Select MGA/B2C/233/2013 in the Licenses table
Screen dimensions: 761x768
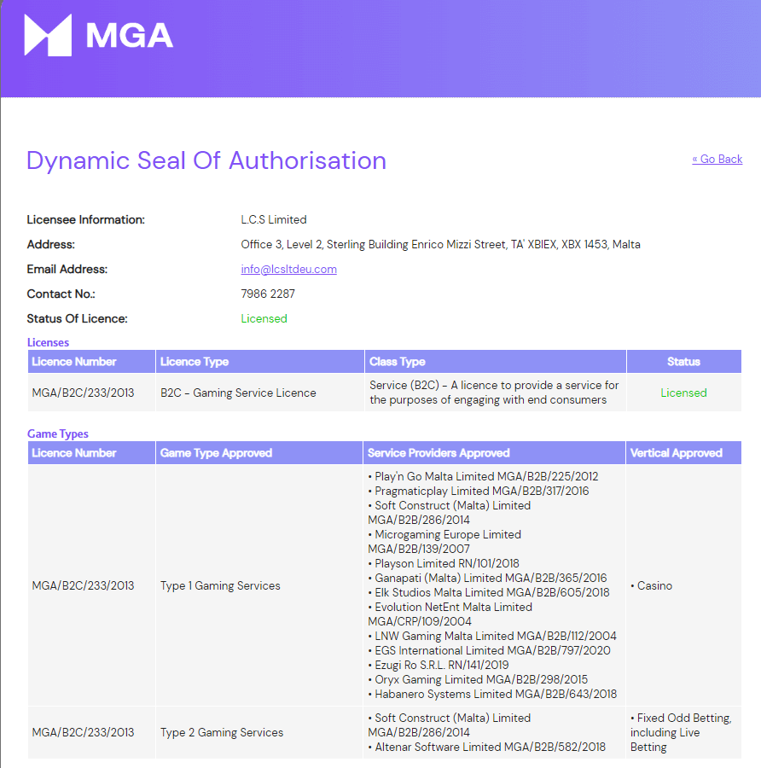(83, 393)
